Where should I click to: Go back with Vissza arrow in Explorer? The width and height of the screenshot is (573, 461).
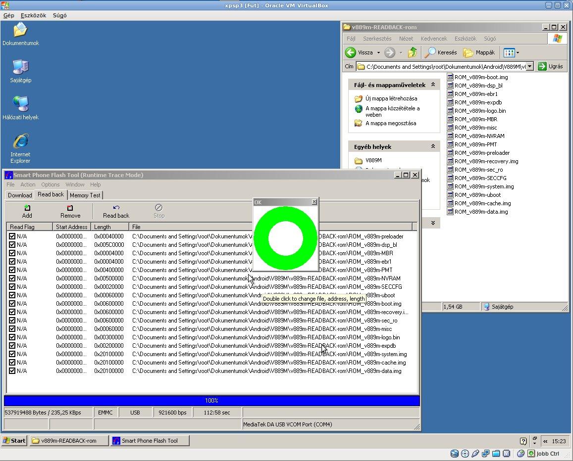pyautogui.click(x=351, y=52)
